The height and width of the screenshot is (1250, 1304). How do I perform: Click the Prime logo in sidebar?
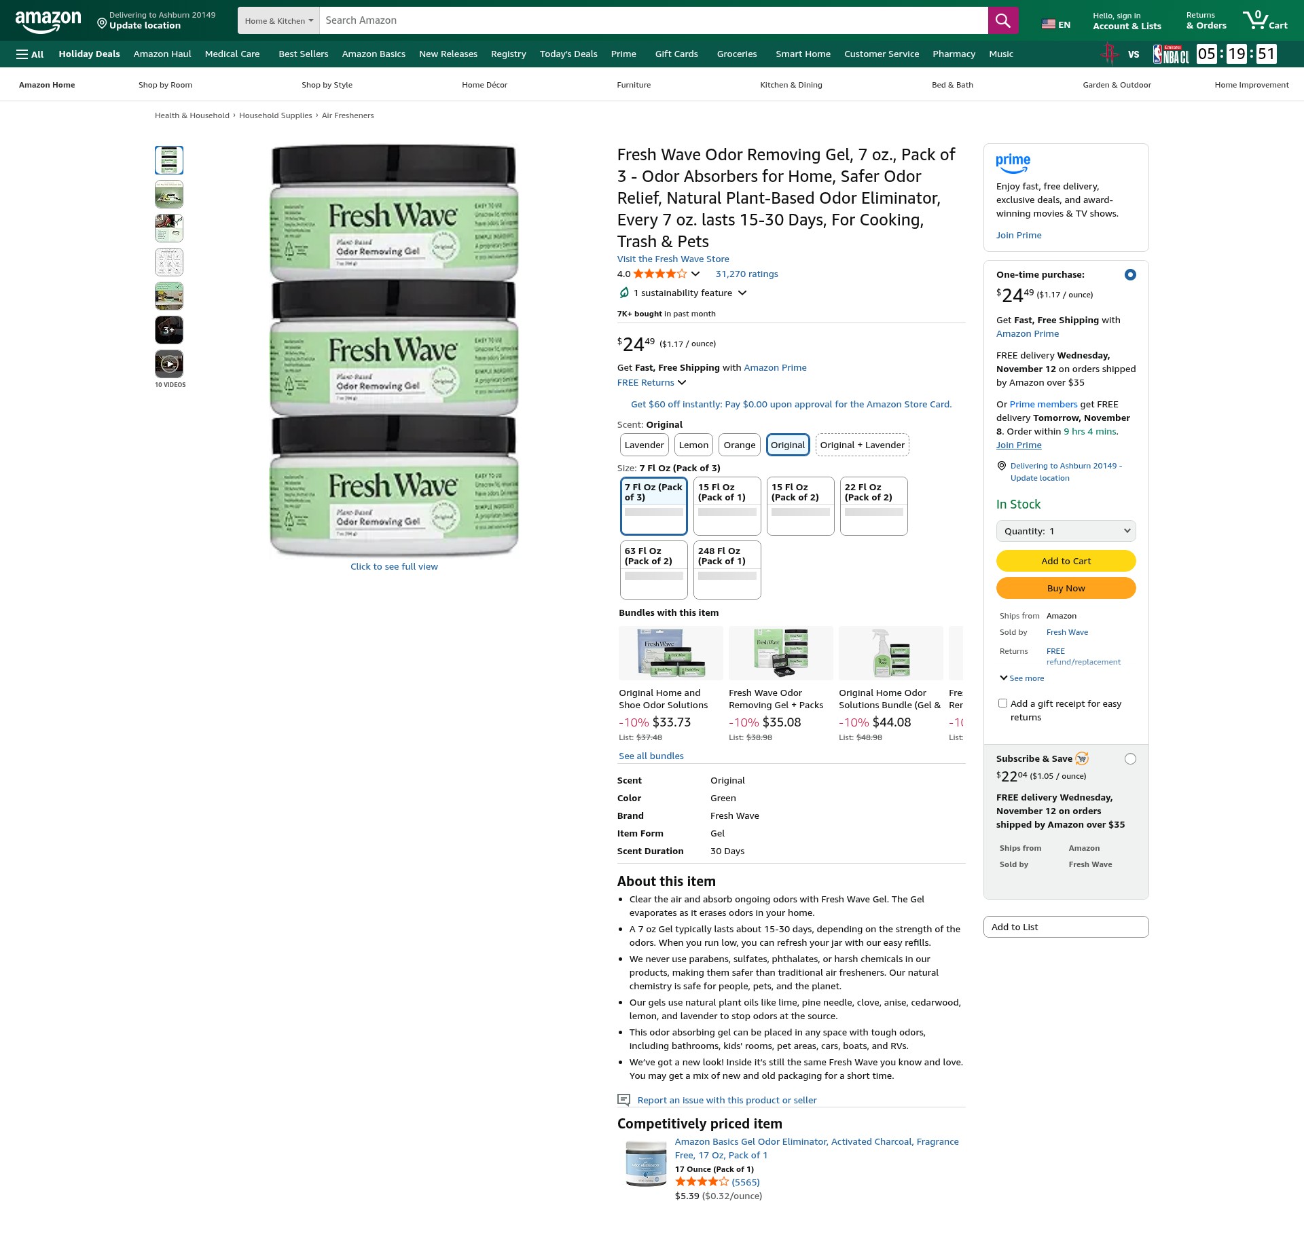click(x=1013, y=164)
